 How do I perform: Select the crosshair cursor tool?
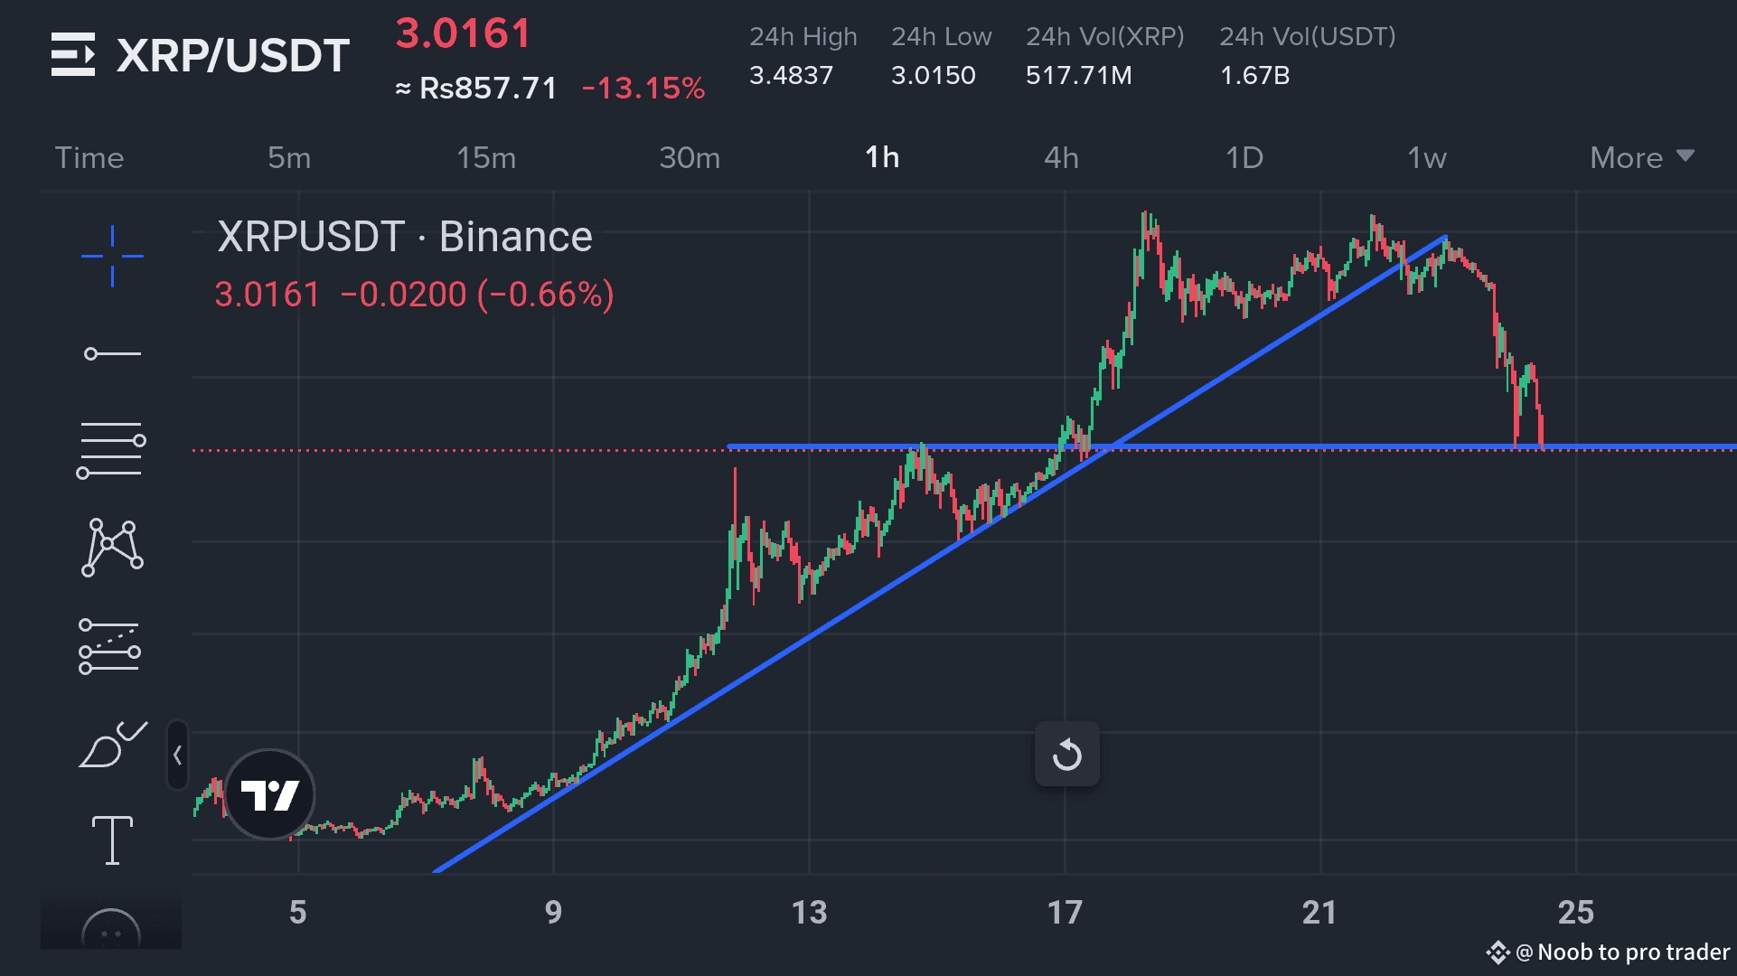tap(112, 257)
